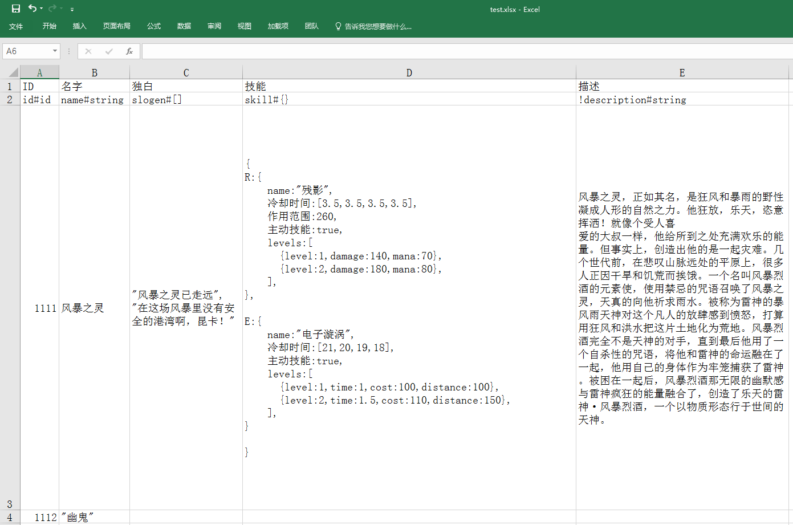
Task: Select column D header
Action: (x=409, y=72)
